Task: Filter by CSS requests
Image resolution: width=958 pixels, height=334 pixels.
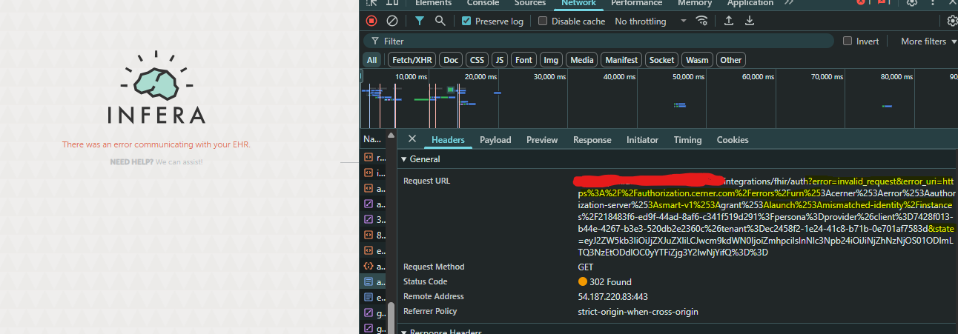Action: point(478,60)
